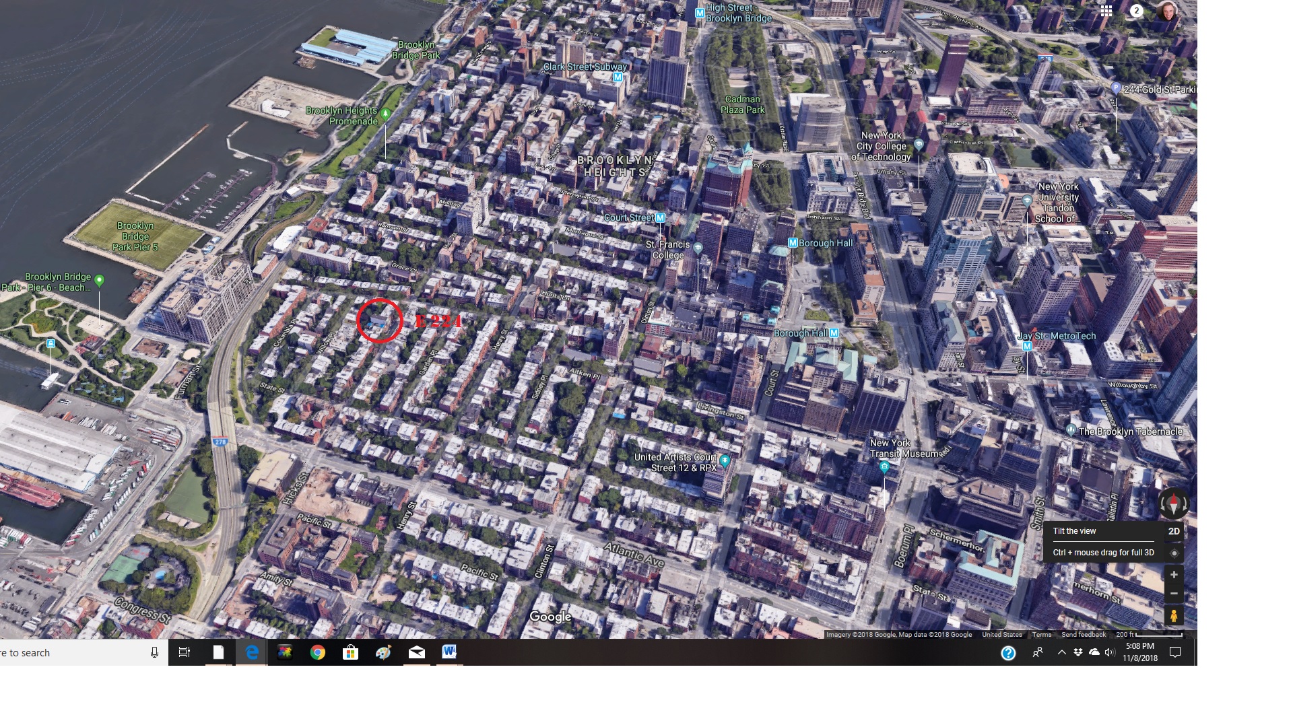This screenshot has height=727, width=1293.
Task: Open the Google apps grid menu
Action: coord(1106,11)
